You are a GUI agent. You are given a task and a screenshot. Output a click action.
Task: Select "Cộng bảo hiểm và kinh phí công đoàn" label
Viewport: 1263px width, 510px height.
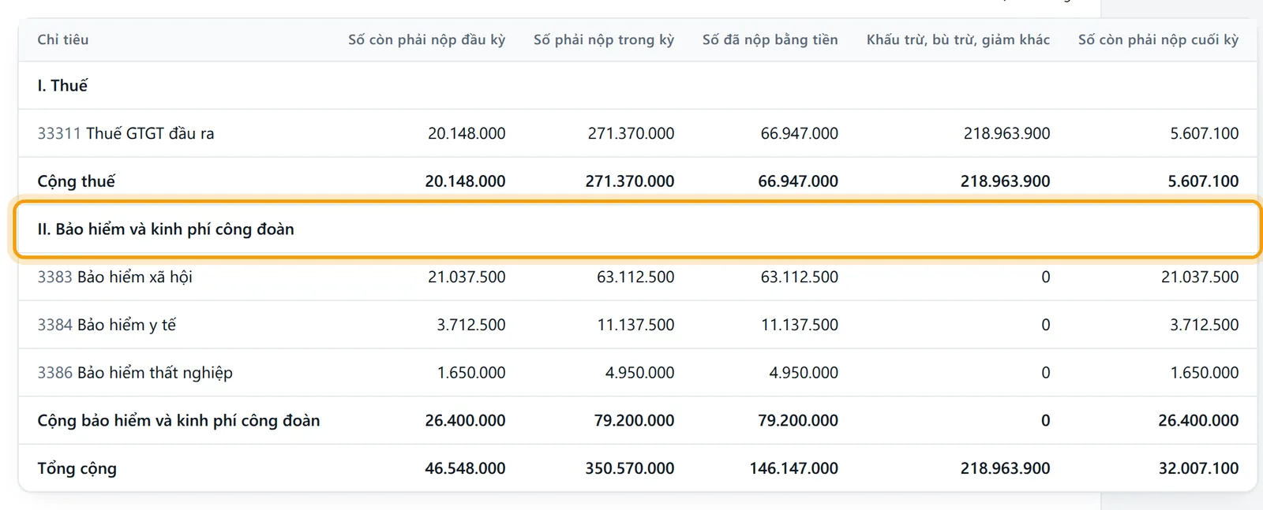pyautogui.click(x=178, y=420)
